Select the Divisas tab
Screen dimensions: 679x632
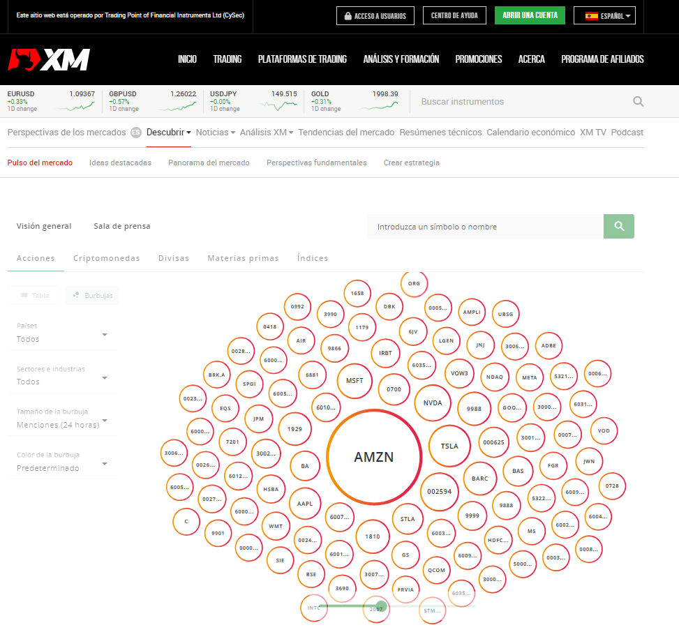click(173, 258)
